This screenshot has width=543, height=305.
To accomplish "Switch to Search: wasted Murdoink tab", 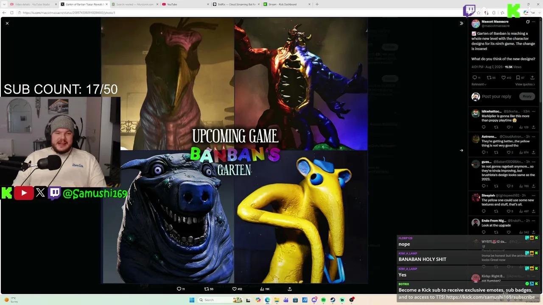I will [135, 4].
